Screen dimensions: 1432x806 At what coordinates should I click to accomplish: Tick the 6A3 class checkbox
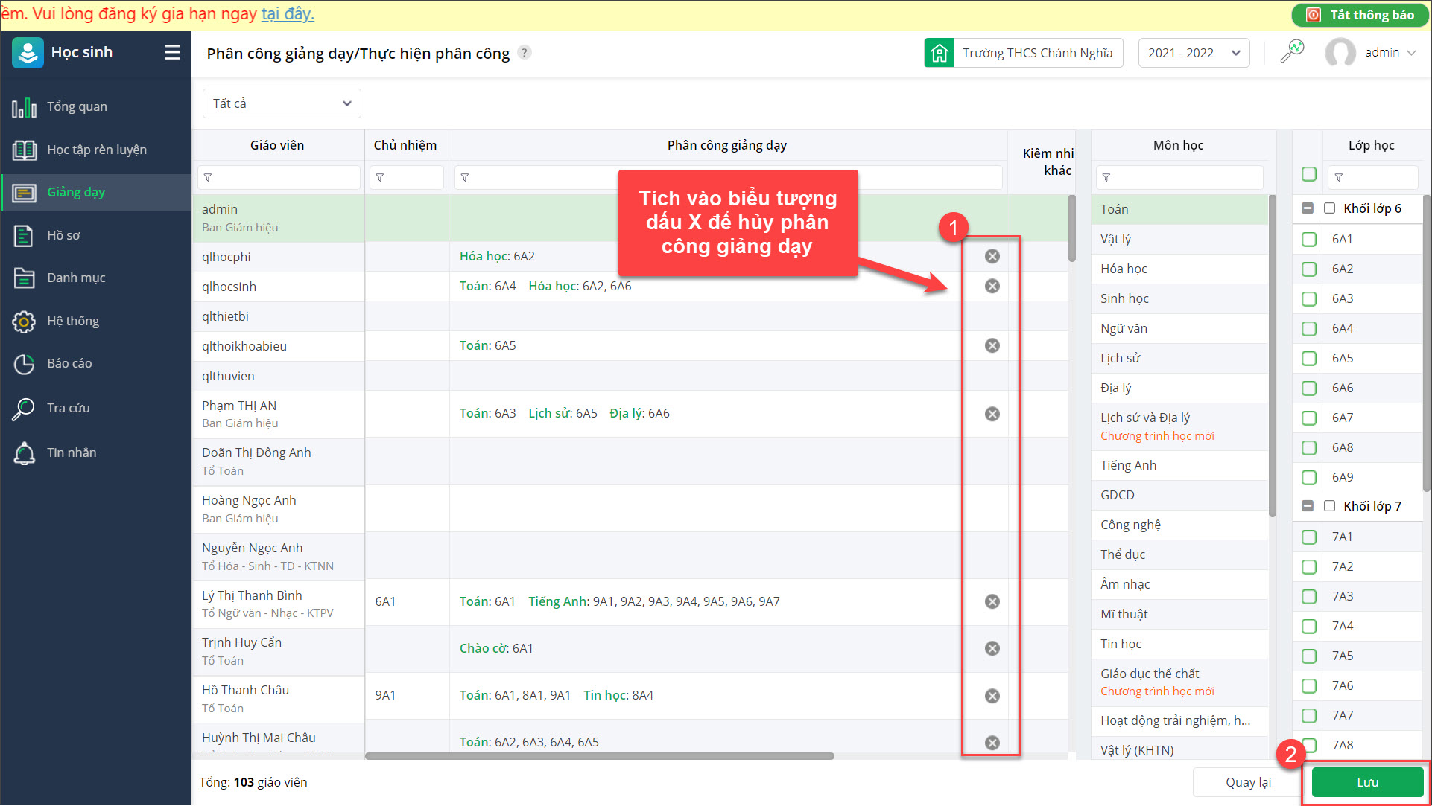(x=1309, y=298)
